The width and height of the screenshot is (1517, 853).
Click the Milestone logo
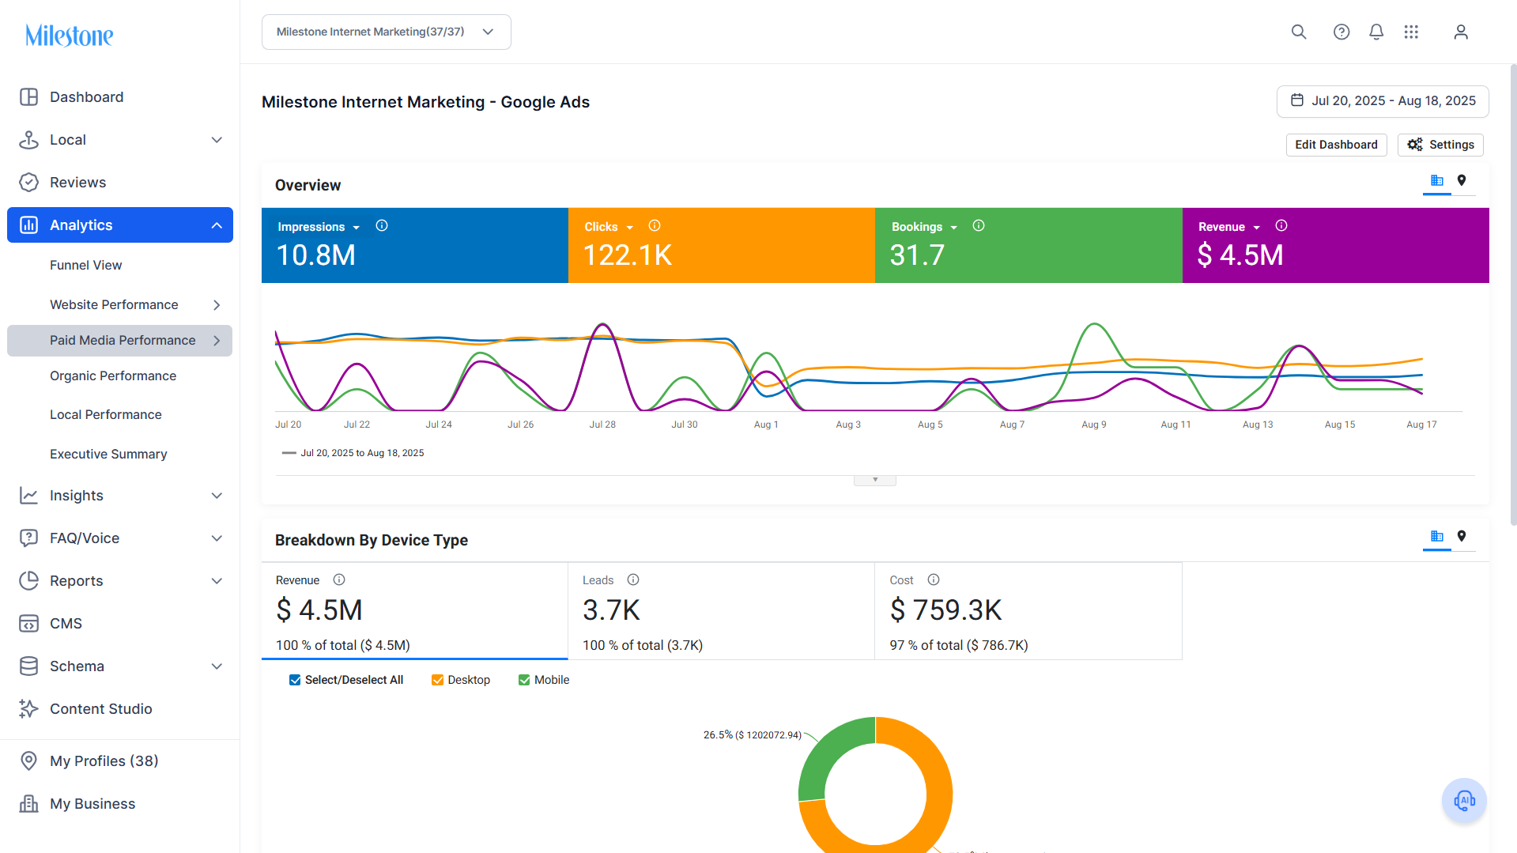click(x=70, y=36)
